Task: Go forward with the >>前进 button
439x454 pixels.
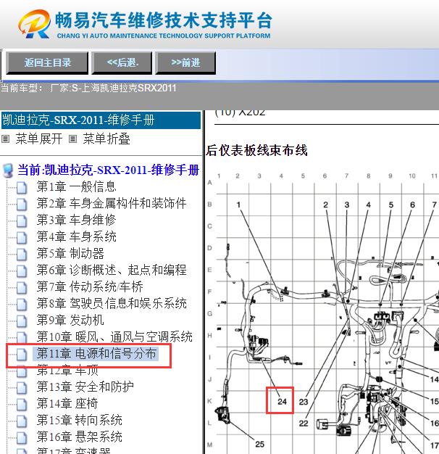Action: click(185, 62)
